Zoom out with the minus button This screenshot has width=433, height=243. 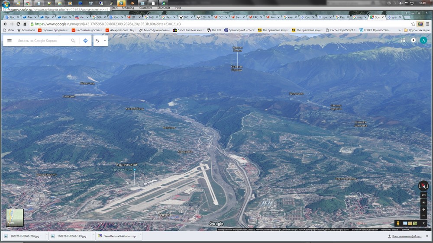(423, 216)
